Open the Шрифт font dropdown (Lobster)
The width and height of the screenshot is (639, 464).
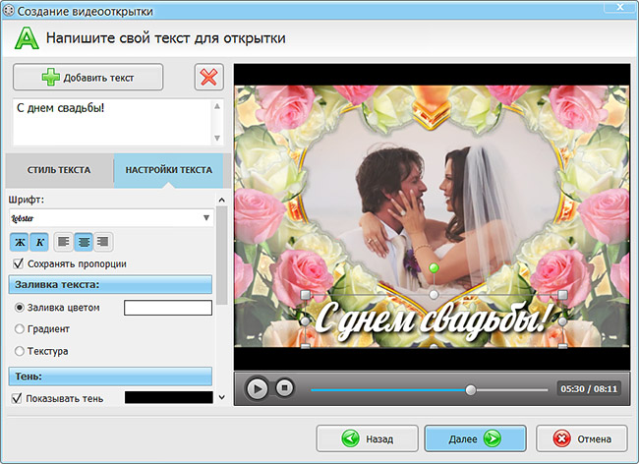click(x=111, y=218)
